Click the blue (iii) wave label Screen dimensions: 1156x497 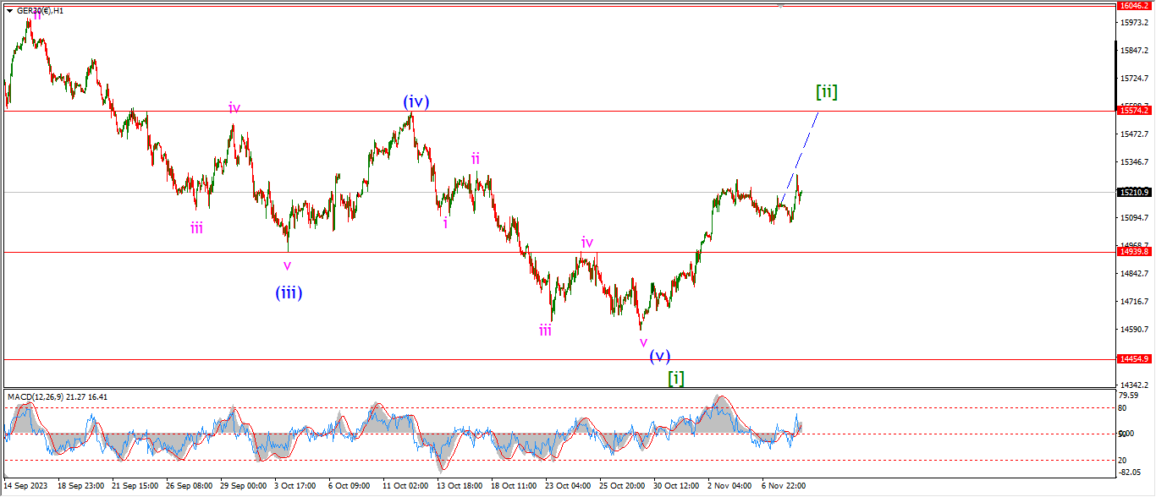point(289,293)
